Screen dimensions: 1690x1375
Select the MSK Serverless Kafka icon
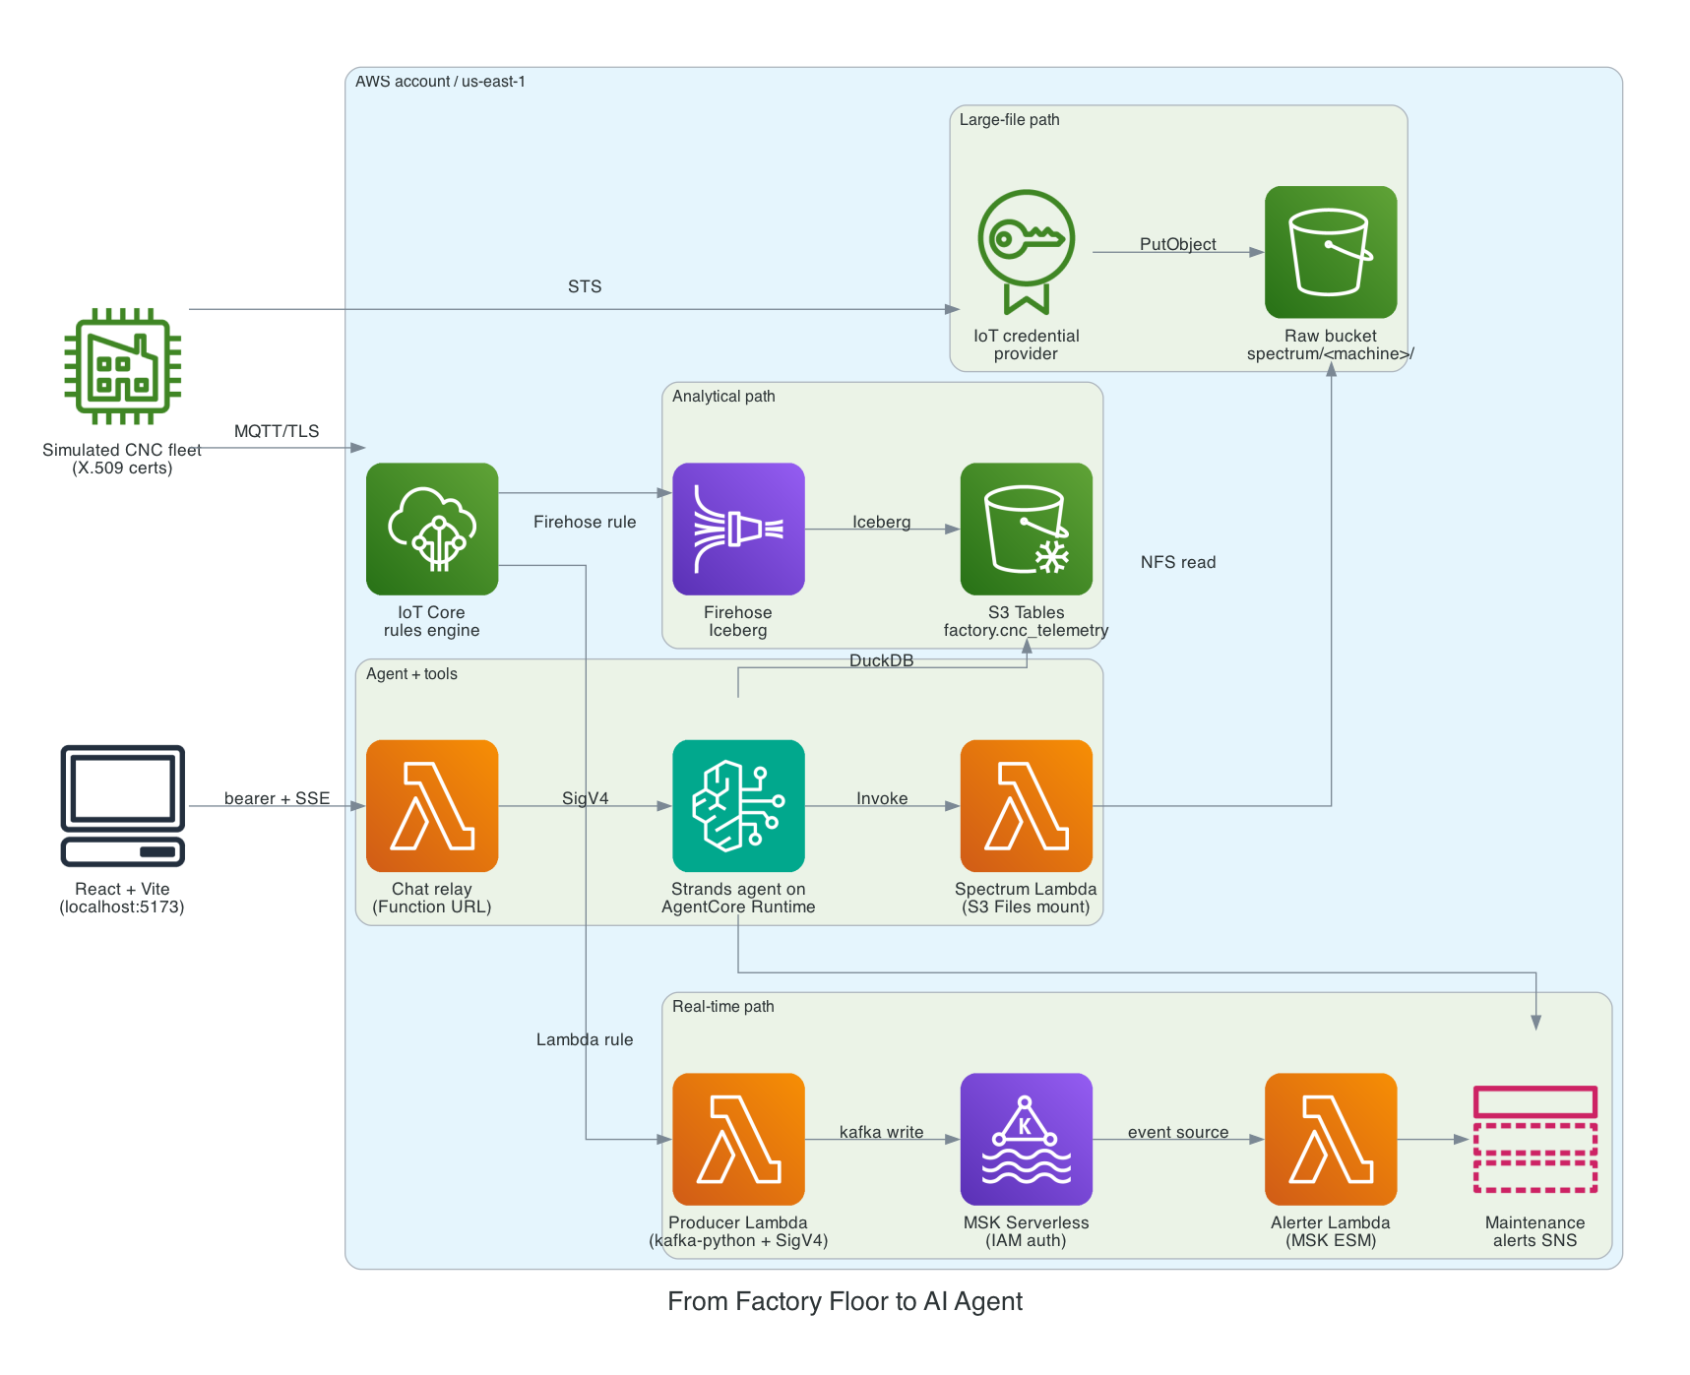click(1026, 1139)
